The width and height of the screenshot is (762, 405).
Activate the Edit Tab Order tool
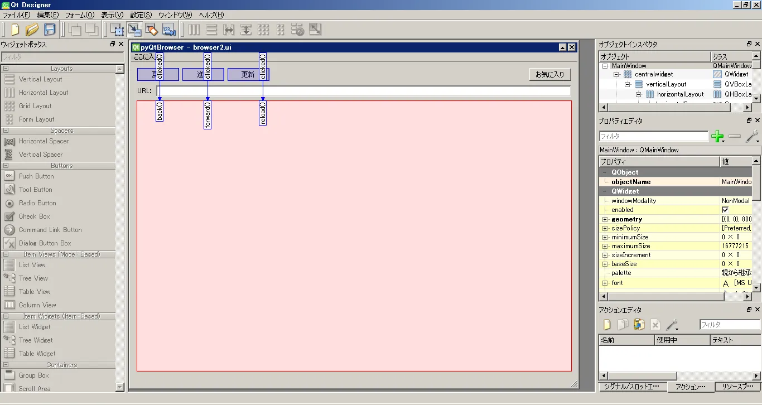pyautogui.click(x=168, y=30)
